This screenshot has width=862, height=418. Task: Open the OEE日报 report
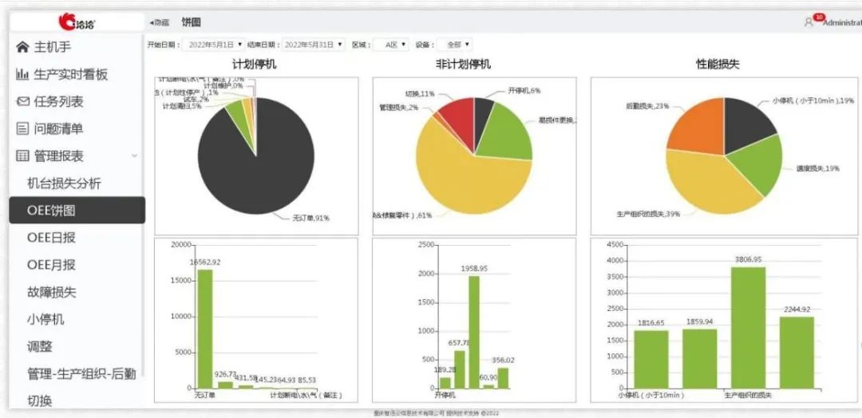tap(51, 238)
